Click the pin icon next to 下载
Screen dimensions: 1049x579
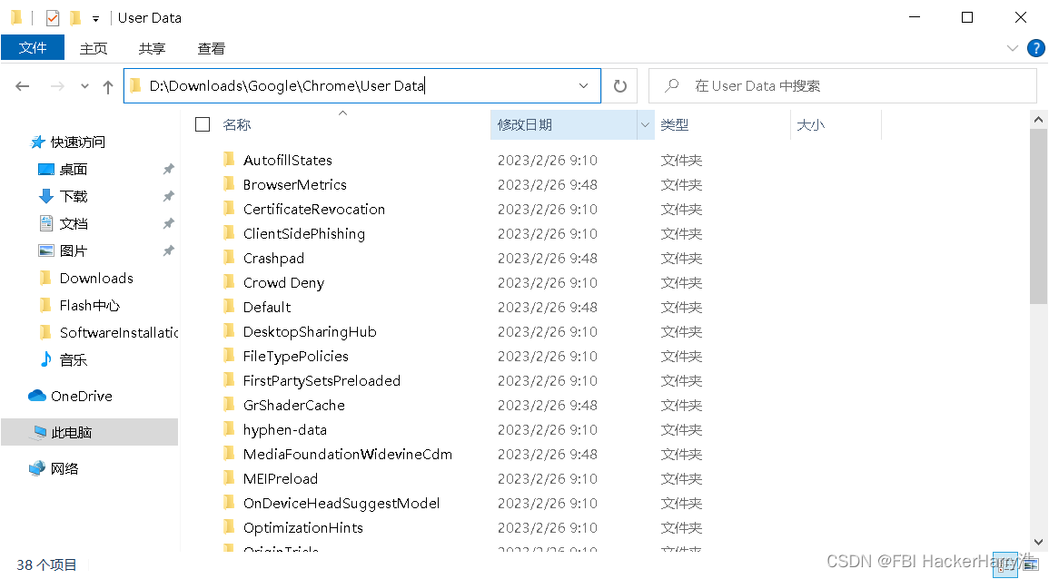(169, 197)
